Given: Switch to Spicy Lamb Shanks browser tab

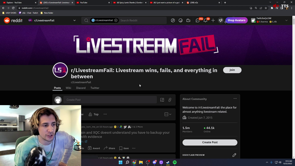Looking at the screenshot, I should [x=130, y=3].
